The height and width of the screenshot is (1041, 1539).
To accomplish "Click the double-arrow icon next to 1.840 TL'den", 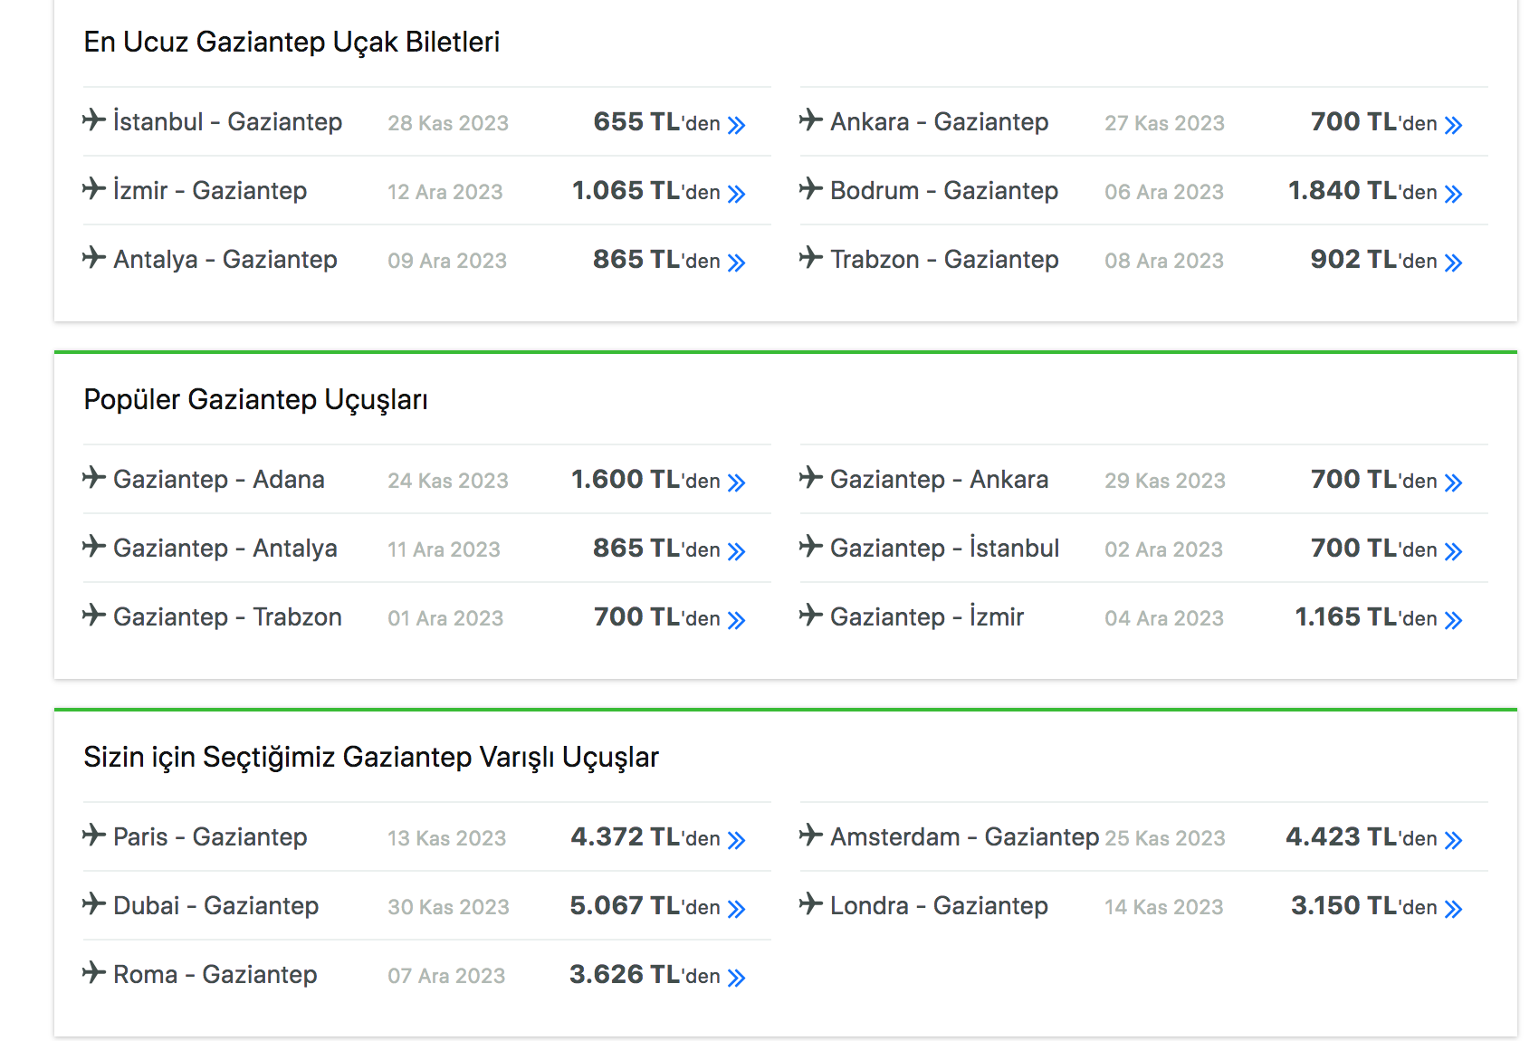I will pos(1454,194).
